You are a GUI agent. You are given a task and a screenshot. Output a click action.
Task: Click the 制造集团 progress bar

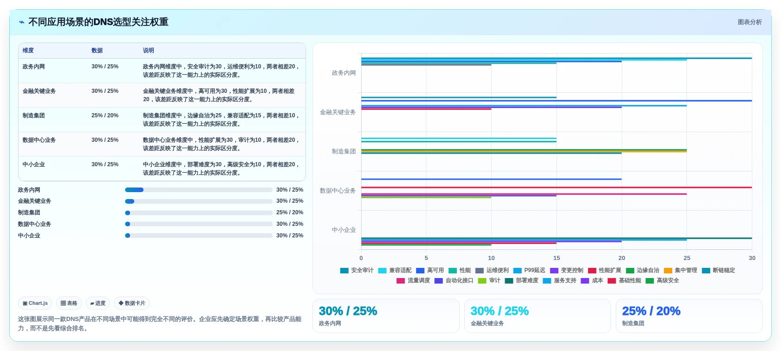tap(199, 213)
